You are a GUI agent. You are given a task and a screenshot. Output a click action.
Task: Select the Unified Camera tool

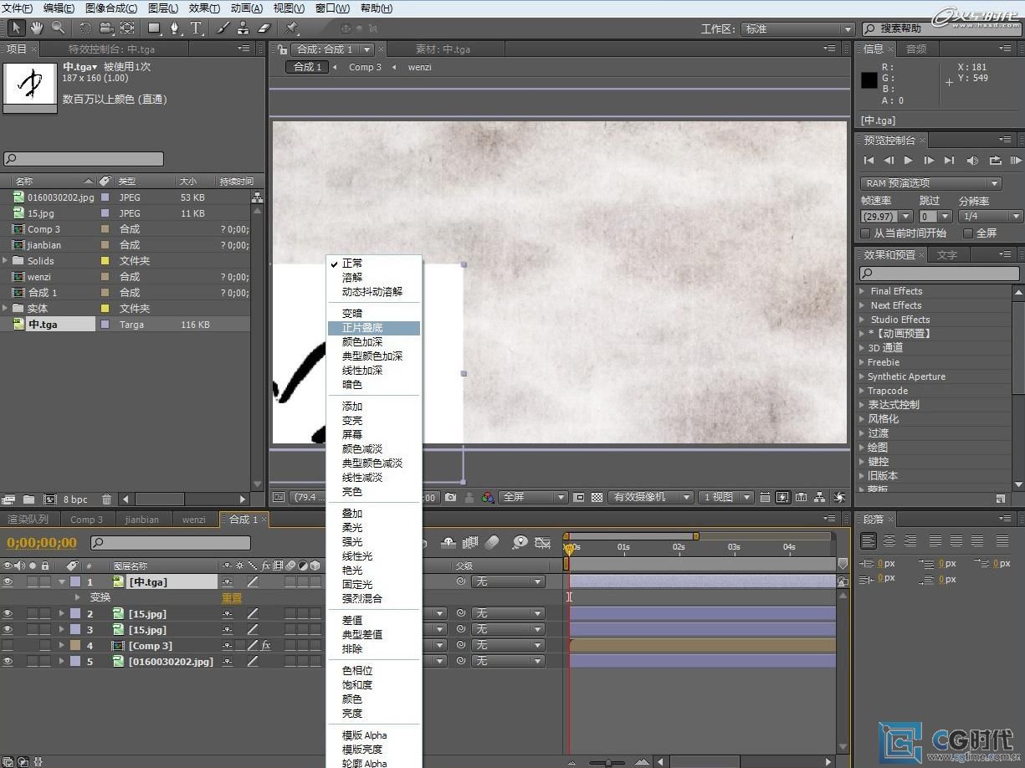point(106,28)
